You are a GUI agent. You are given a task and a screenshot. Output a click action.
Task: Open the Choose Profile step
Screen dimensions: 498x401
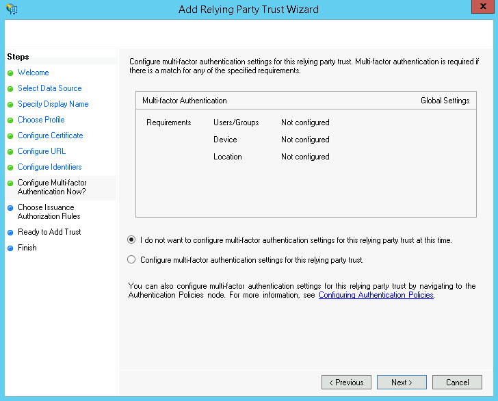point(41,120)
